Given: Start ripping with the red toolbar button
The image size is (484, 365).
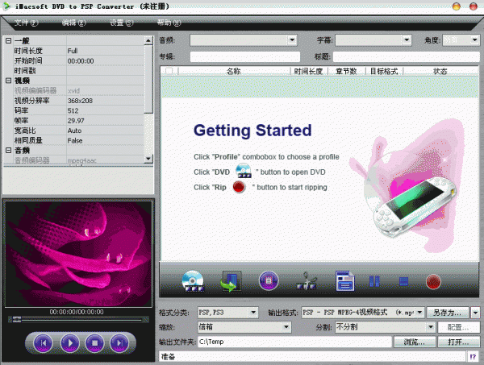Looking at the screenshot, I should click(433, 281).
